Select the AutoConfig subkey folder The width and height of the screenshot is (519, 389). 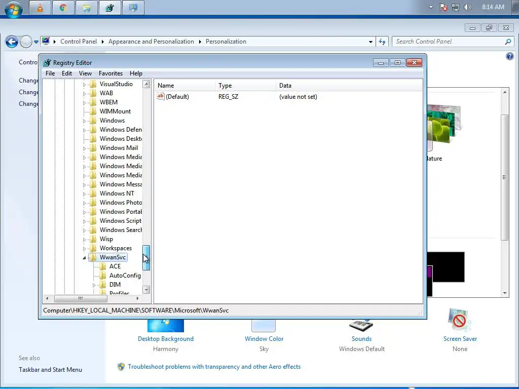point(125,276)
